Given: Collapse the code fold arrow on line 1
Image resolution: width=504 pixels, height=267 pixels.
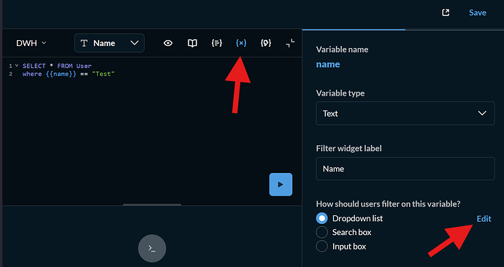Looking at the screenshot, I should pyautogui.click(x=17, y=66).
